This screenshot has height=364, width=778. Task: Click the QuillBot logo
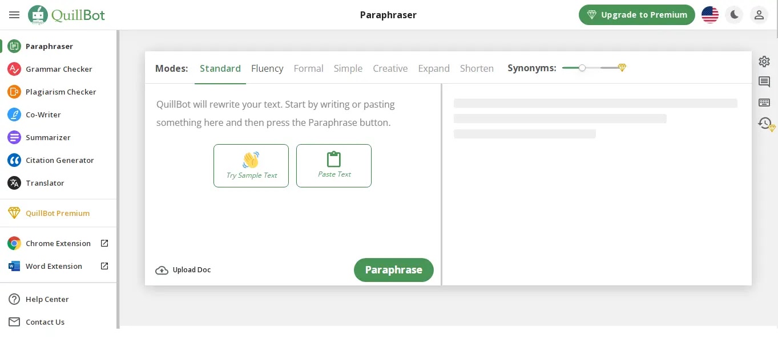coord(67,15)
